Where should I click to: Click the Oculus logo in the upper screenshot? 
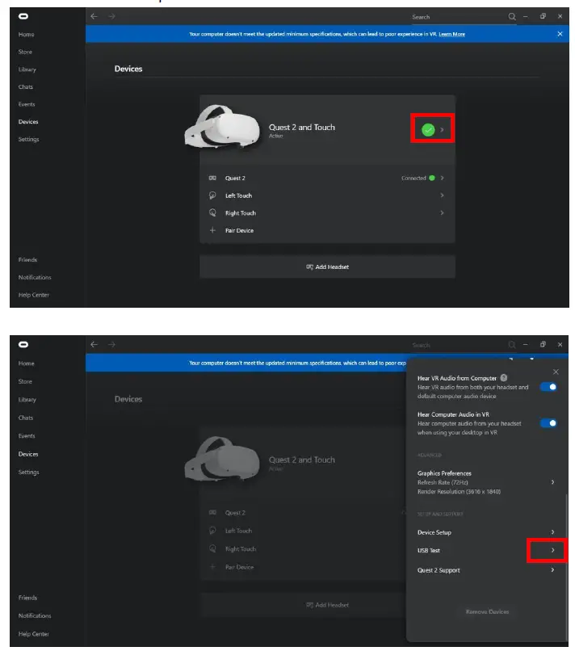[x=23, y=16]
